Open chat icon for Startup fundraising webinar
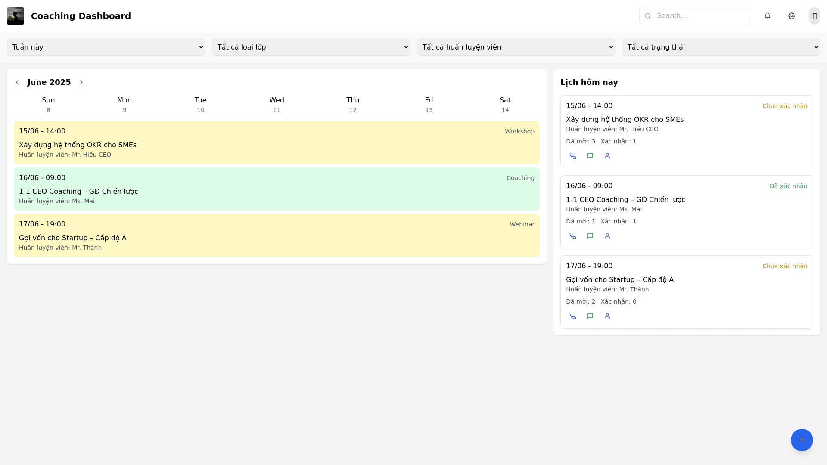 590,316
